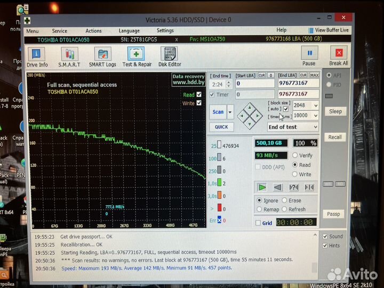384x288 pixels.
Task: Open the Drive Info panel
Action: tap(37, 57)
